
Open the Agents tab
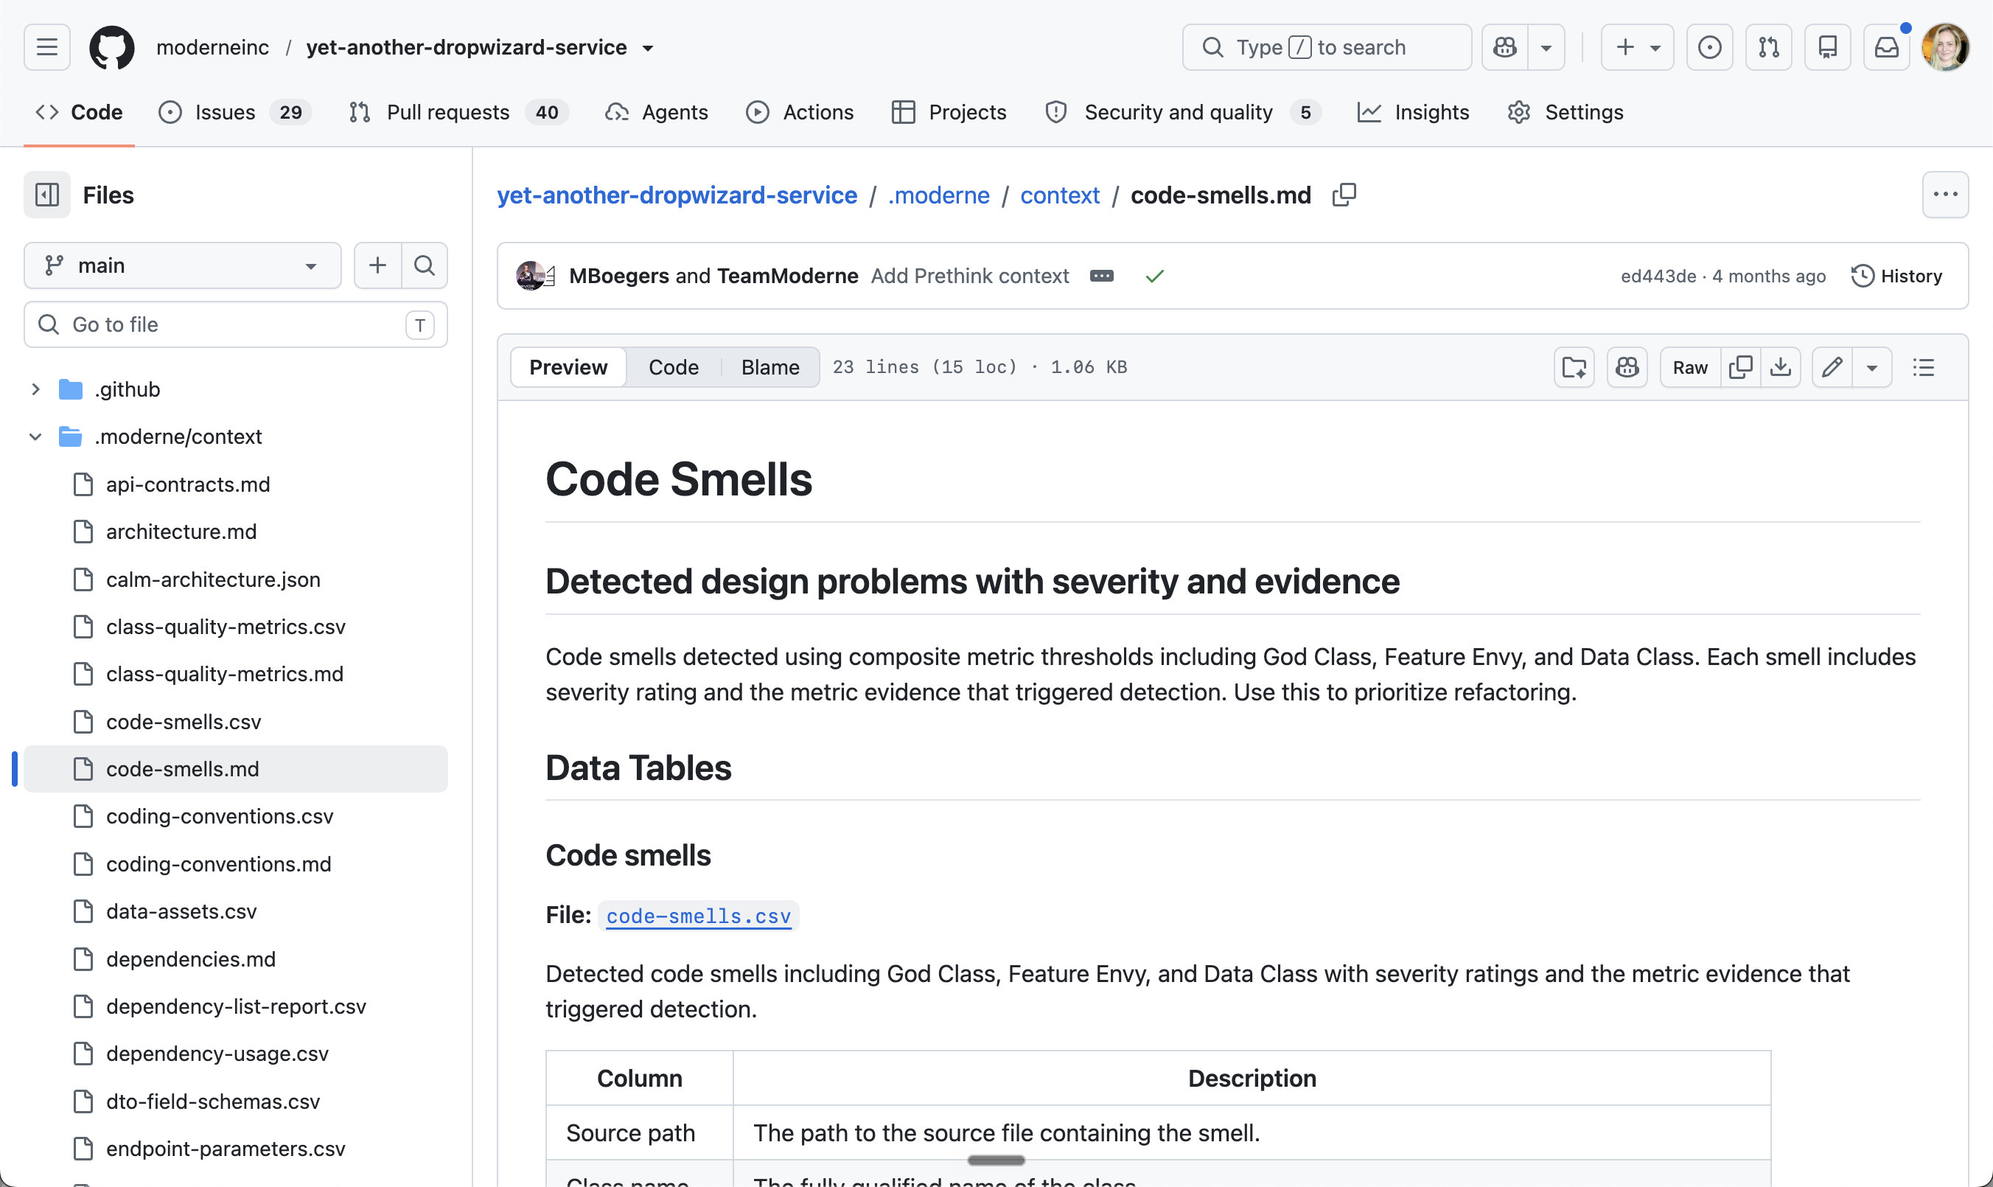(x=656, y=112)
